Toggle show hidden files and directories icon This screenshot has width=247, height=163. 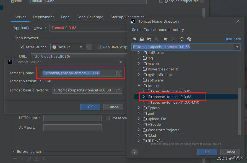189,39
